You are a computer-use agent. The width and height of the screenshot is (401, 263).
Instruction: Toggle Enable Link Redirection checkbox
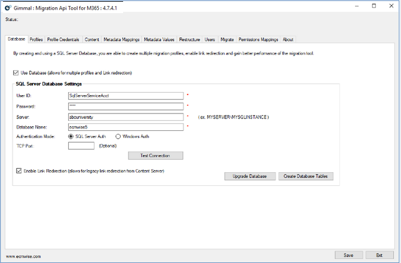coord(19,171)
